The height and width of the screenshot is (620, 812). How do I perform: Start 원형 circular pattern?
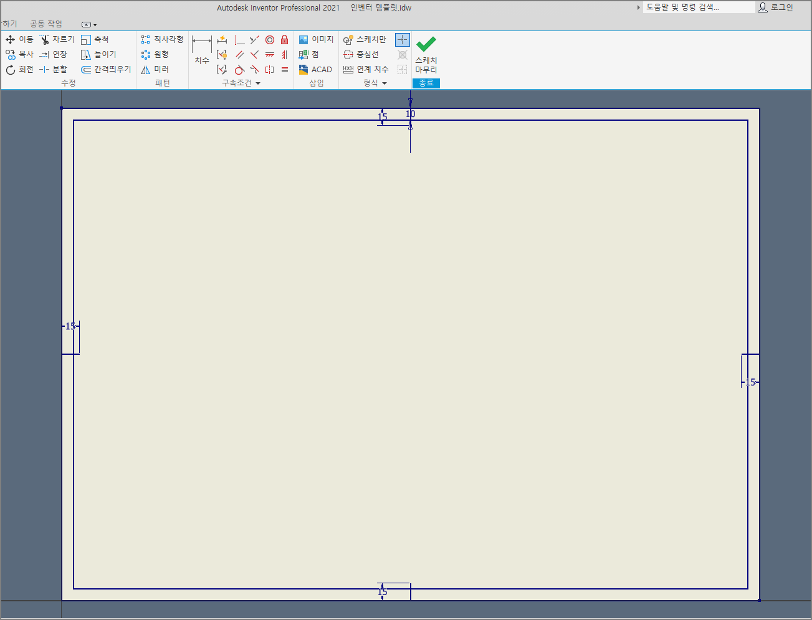pos(155,54)
